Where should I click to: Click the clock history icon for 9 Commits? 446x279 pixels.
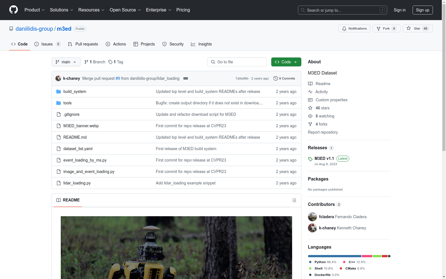[x=276, y=78]
